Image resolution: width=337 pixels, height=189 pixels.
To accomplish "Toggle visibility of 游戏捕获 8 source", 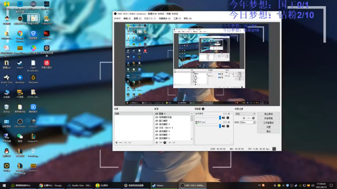I will (157, 131).
